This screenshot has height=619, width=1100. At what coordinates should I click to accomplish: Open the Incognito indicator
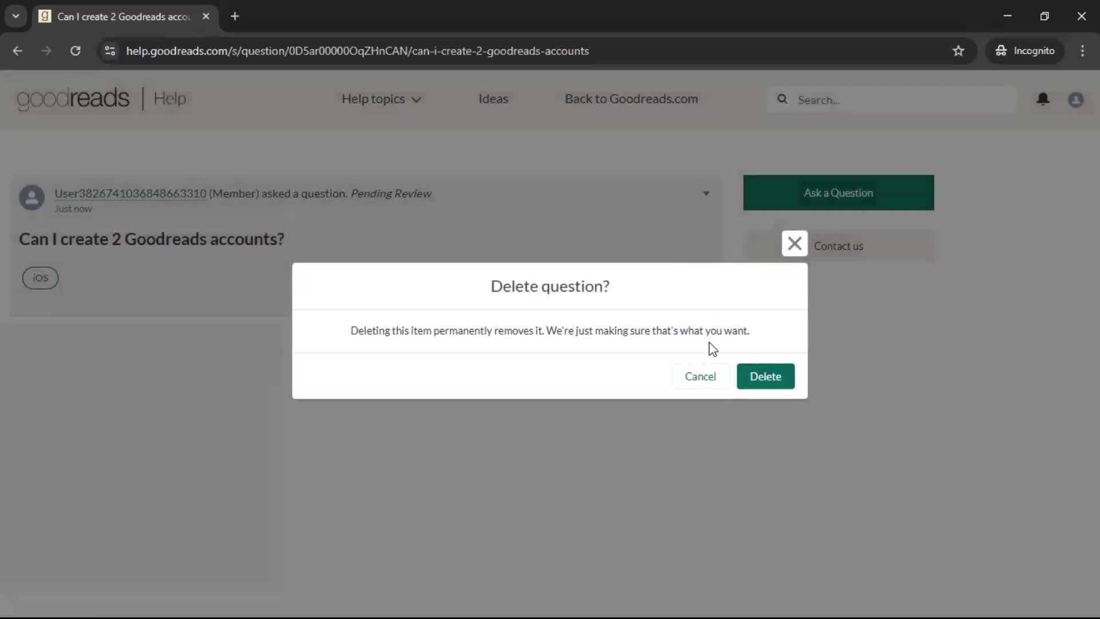click(1024, 51)
